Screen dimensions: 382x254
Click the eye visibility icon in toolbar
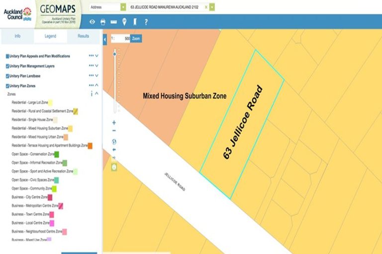(x=93, y=22)
